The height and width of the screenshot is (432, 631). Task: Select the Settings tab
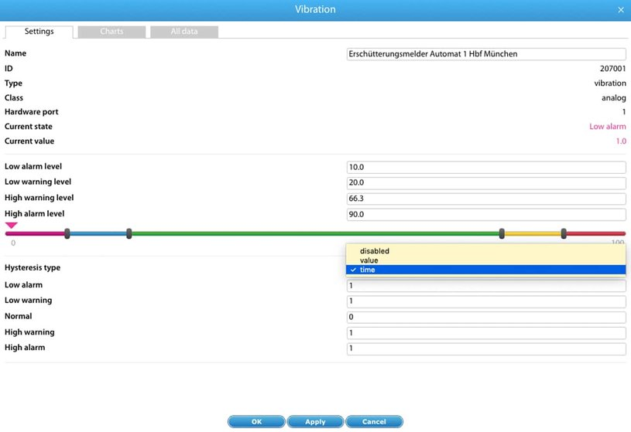39,32
